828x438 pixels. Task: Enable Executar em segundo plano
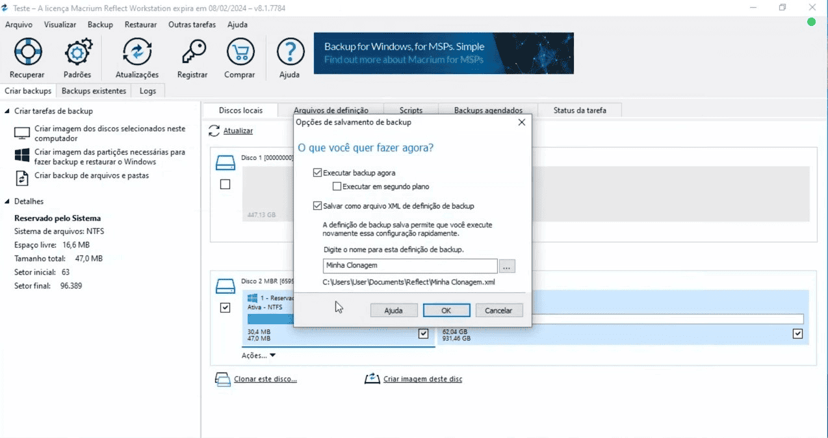[337, 187]
